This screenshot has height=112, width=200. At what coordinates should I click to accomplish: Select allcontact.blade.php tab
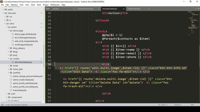110,9
